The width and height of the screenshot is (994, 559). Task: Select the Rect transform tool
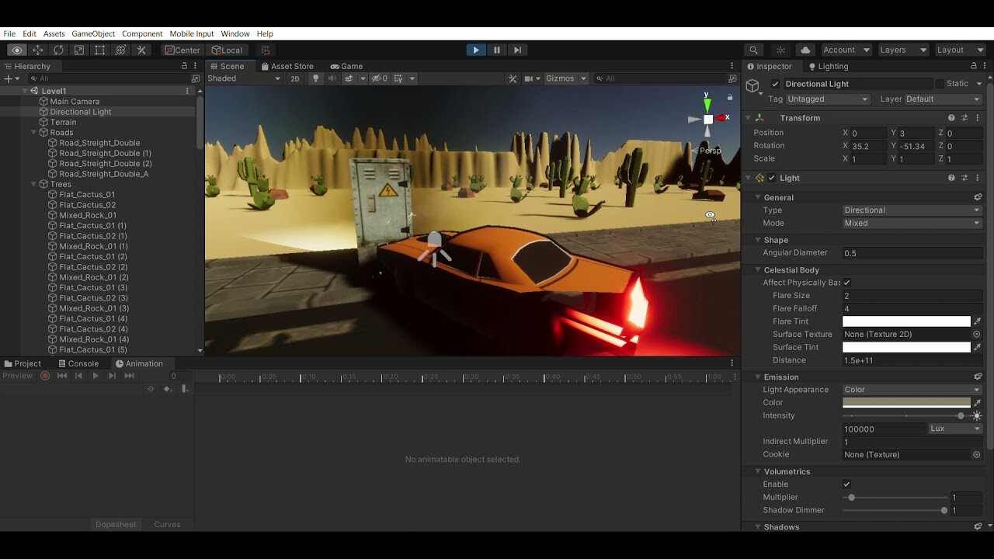tap(99, 50)
